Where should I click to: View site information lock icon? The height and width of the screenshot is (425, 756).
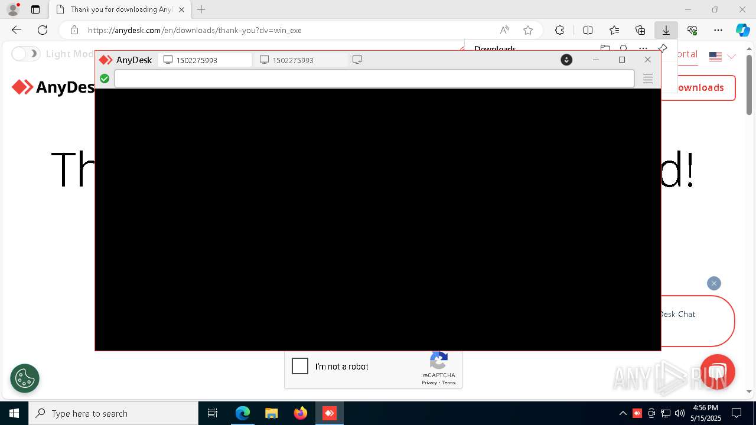[x=74, y=30]
